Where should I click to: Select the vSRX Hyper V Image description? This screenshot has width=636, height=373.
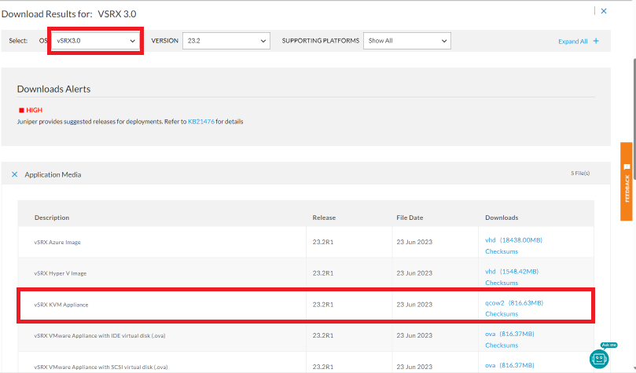(60, 273)
